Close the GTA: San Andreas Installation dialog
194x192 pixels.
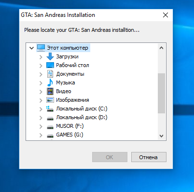point(166,15)
